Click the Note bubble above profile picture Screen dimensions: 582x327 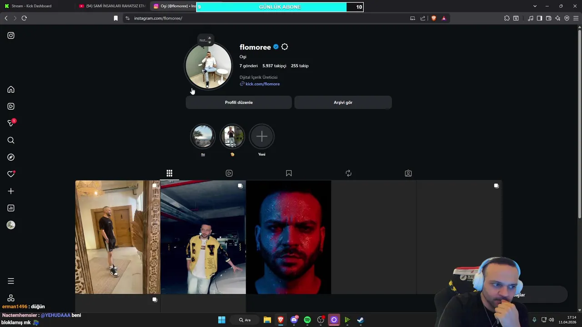click(205, 40)
